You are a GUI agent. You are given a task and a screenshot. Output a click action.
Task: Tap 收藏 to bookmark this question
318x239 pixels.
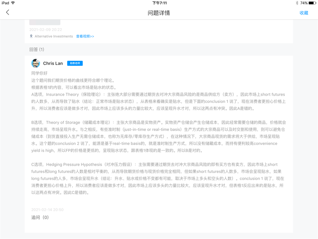coord(304,13)
